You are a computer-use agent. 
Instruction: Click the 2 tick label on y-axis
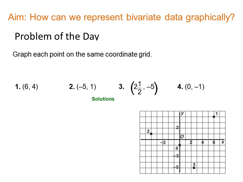coord(177,127)
